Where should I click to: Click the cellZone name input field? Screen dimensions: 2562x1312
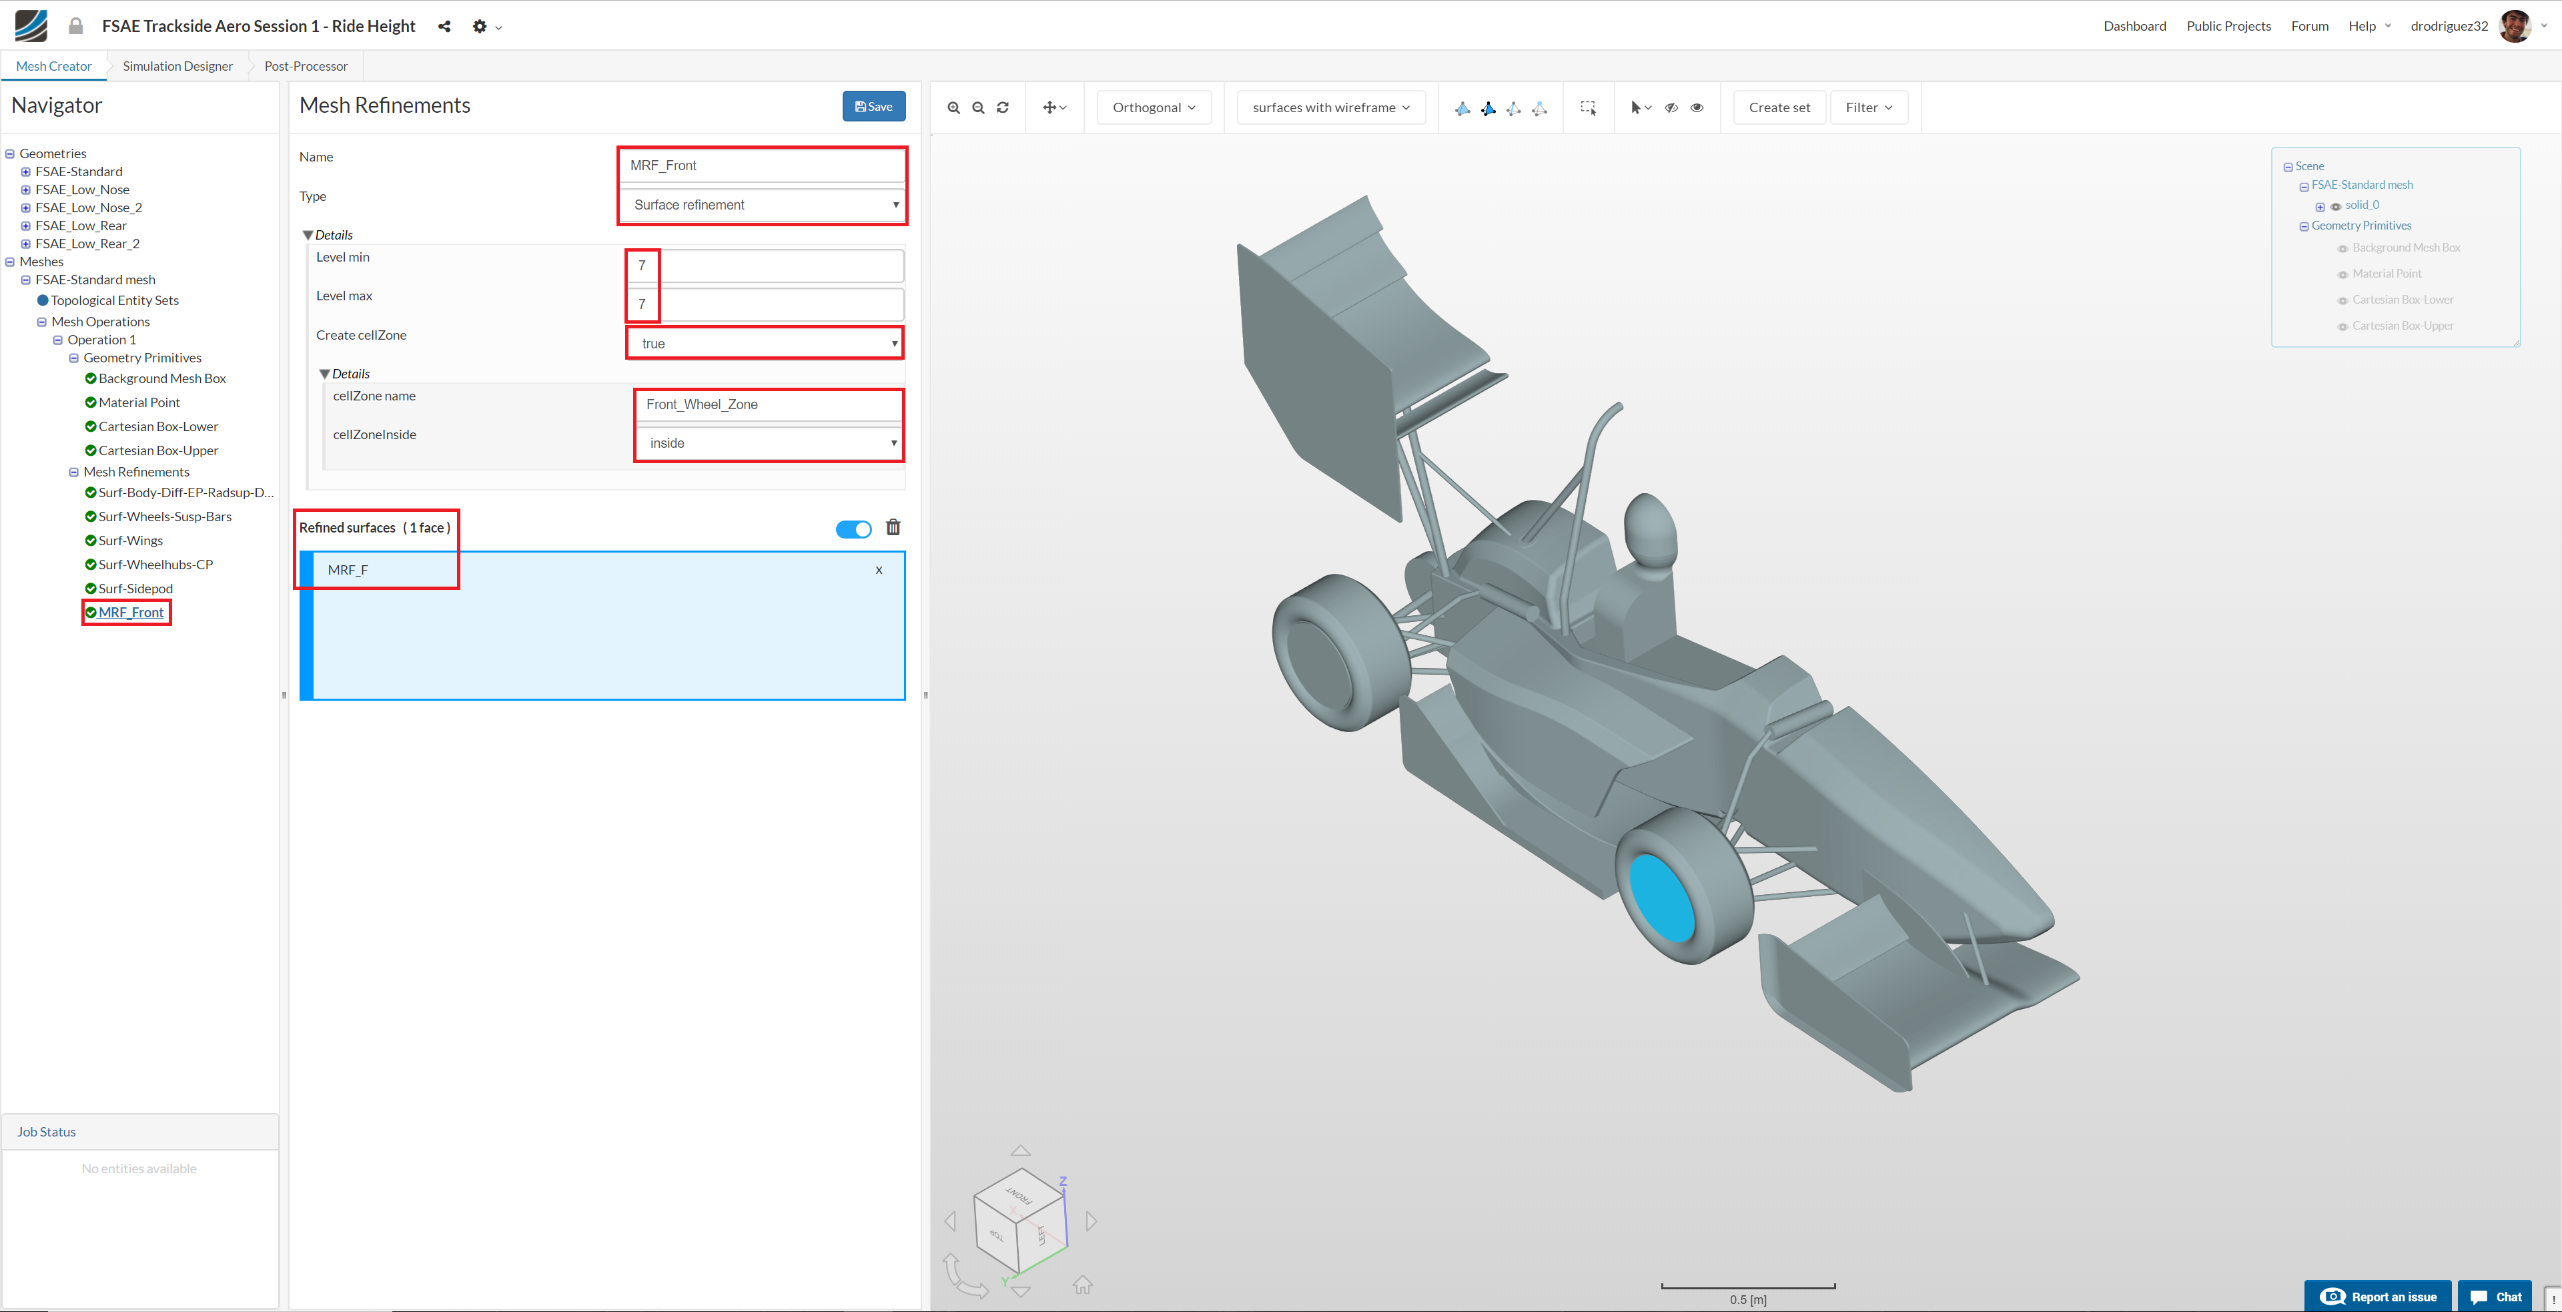click(768, 404)
